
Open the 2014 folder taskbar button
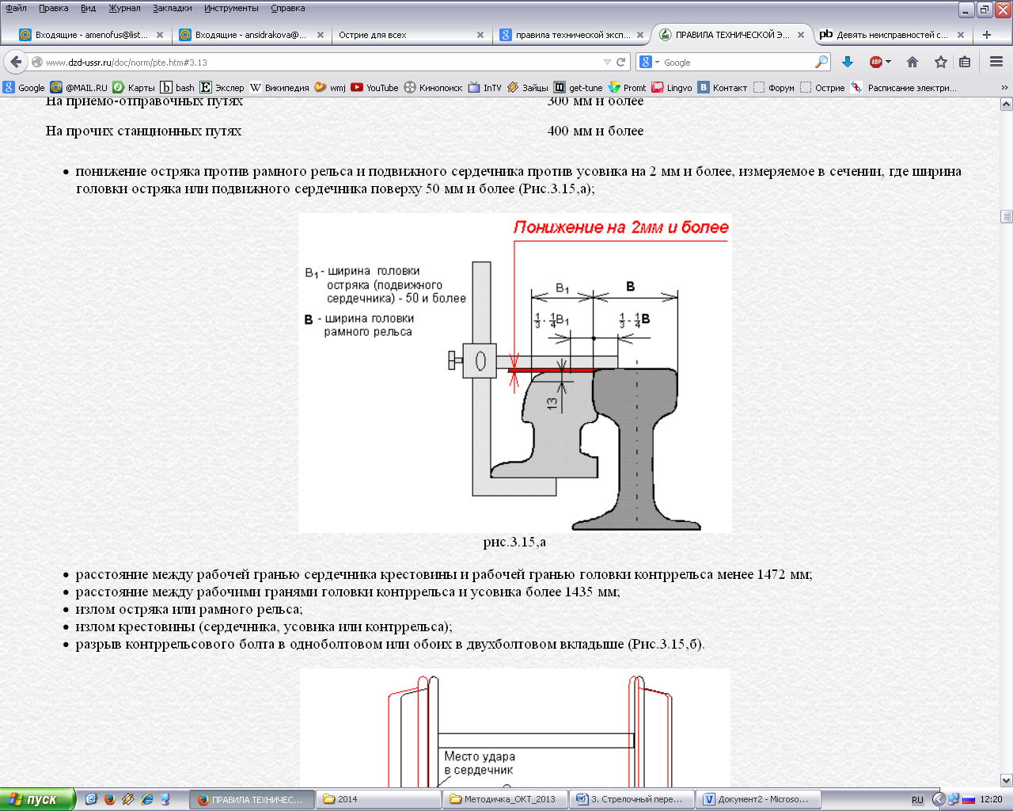[x=378, y=799]
